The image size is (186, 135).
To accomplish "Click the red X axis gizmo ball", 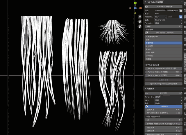I will [141, 8].
